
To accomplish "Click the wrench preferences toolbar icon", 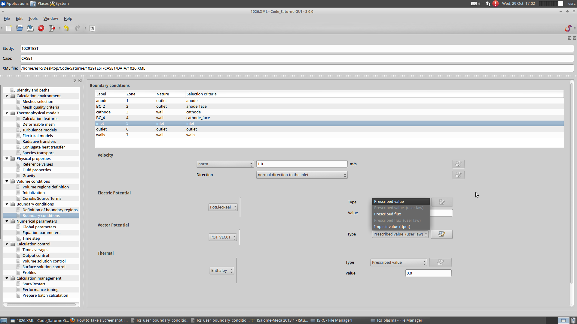I will (x=92, y=28).
